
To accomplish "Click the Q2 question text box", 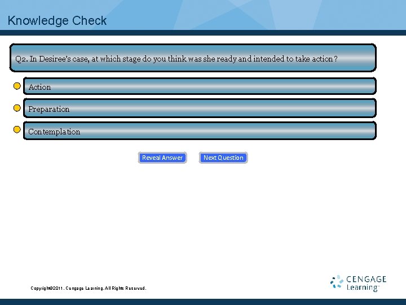I will tap(193, 58).
